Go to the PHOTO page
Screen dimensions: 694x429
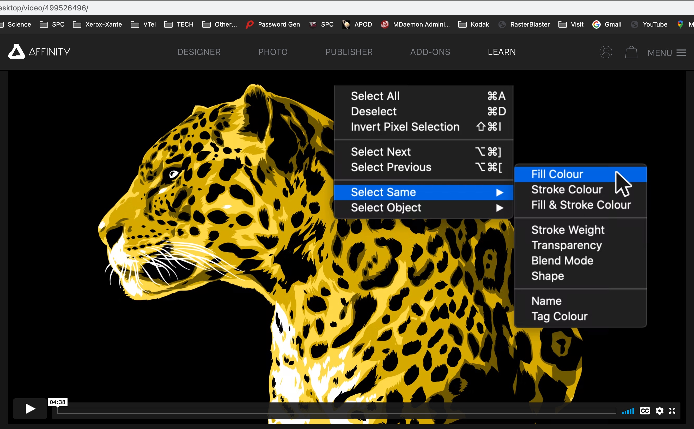pyautogui.click(x=273, y=52)
